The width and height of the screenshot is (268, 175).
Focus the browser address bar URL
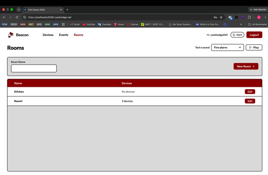coord(50,17)
